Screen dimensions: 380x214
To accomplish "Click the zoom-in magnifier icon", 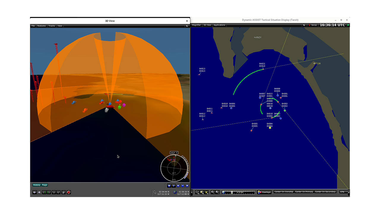I will (213, 192).
